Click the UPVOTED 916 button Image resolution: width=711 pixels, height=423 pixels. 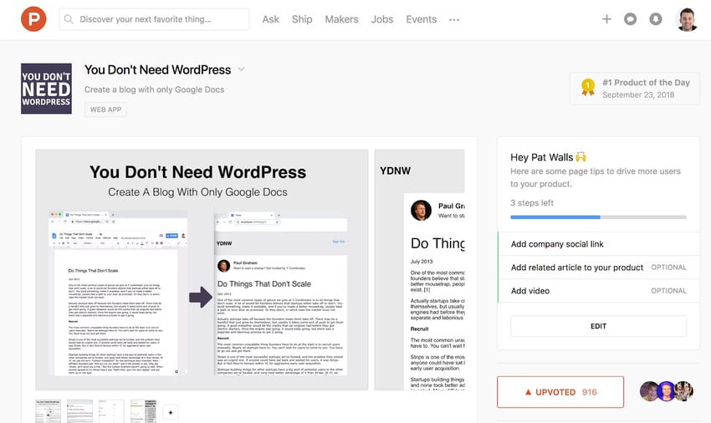point(560,392)
